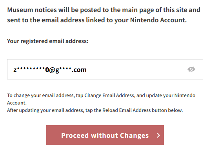211x146 pixels.
Task: Click the "To change your email address" sentence
Action: click(101, 99)
